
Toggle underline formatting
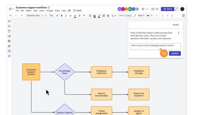tap(70, 16)
